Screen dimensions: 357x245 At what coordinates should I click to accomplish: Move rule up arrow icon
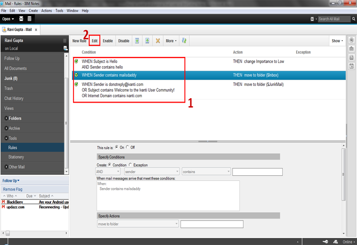[x=137, y=41]
